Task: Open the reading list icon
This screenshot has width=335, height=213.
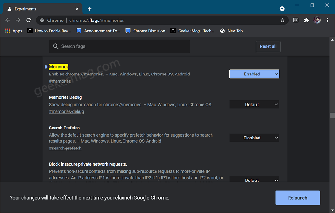Action: click(x=296, y=20)
